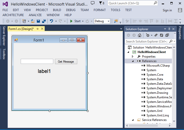Click the Quick Launch search icon
184x130 pixels.
click(155, 3)
